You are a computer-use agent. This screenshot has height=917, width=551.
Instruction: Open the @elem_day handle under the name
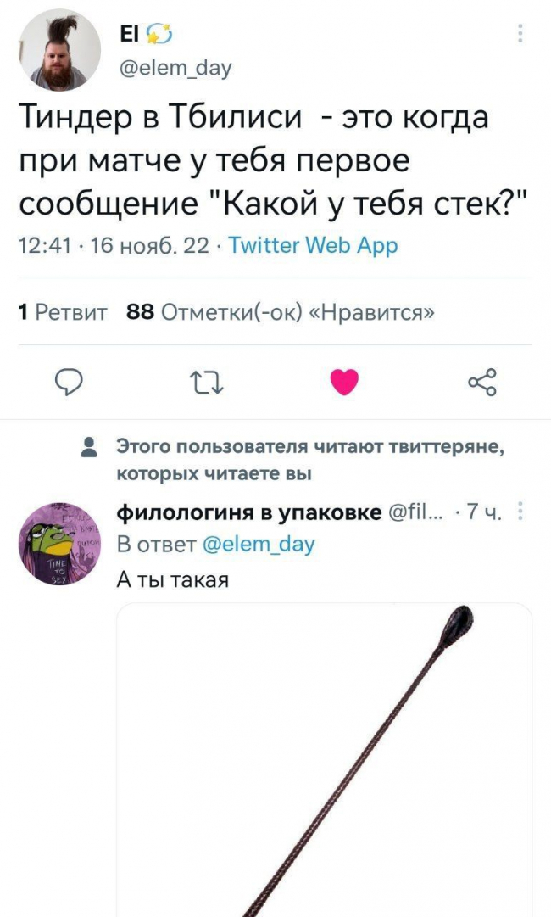point(175,68)
